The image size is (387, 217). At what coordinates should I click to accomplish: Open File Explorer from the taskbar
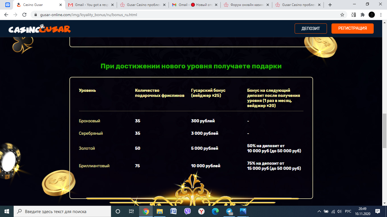(160, 211)
